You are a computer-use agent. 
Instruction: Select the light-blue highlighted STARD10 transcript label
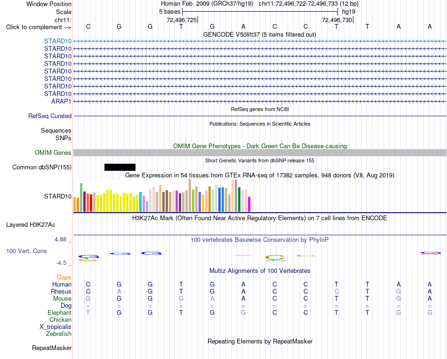click(x=58, y=41)
